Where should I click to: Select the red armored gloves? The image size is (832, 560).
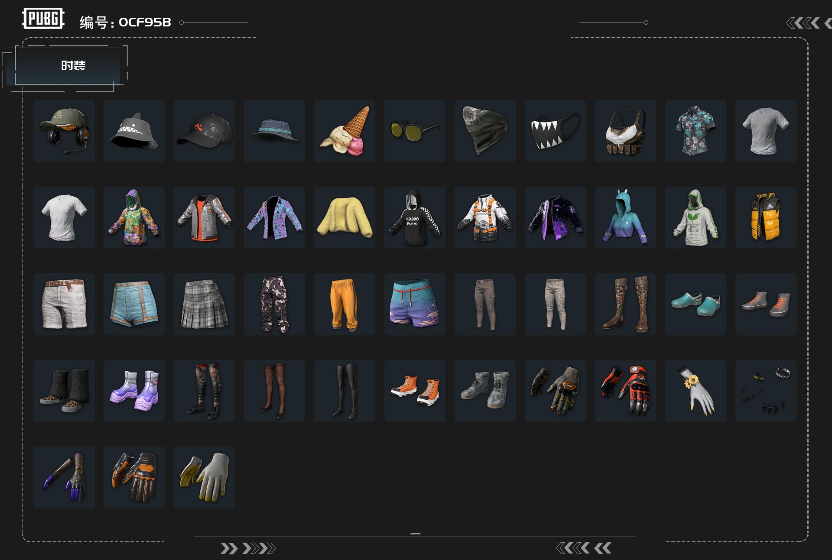pos(625,391)
